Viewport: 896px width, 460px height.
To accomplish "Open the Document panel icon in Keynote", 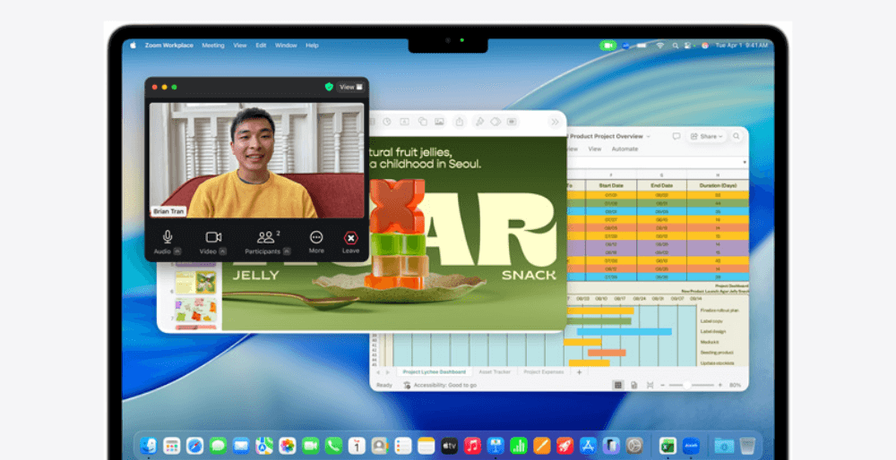I will point(512,122).
